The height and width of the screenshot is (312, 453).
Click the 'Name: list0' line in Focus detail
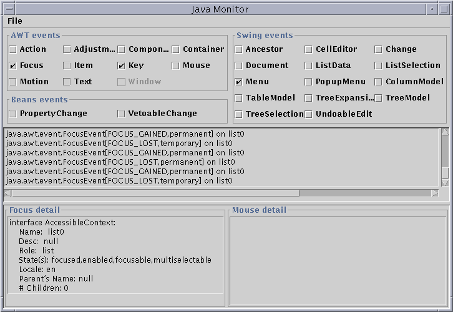42,232
